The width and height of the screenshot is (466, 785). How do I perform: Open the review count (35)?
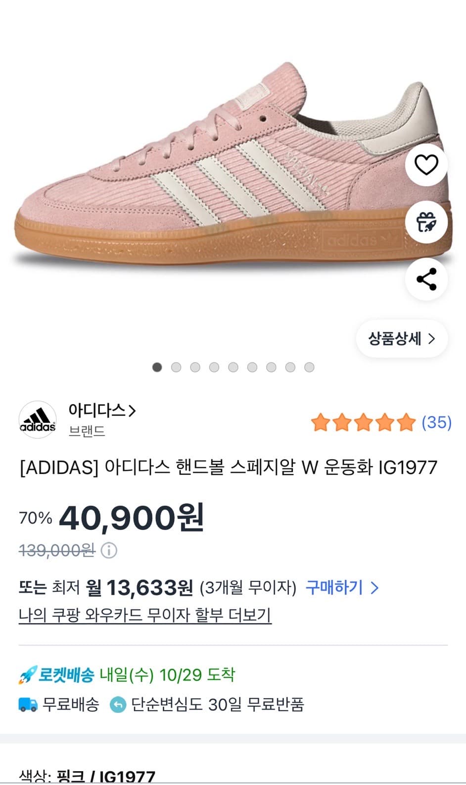pos(436,422)
